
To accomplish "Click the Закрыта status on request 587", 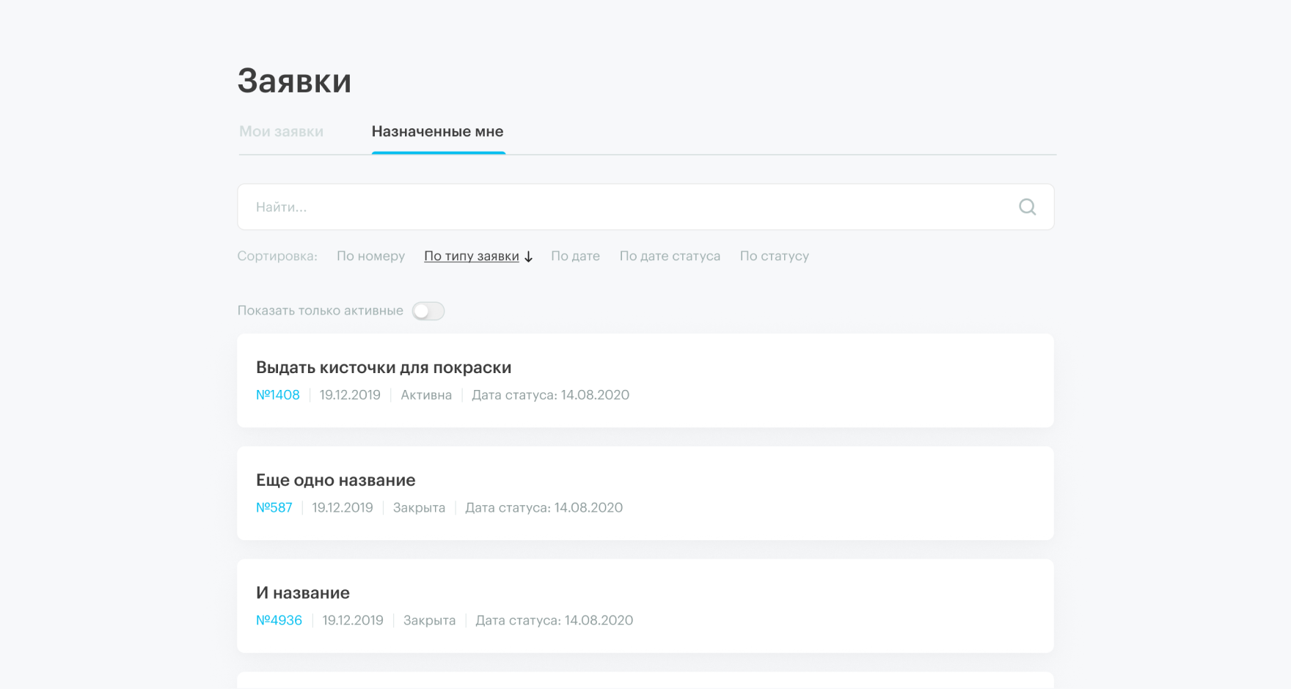I will point(419,508).
